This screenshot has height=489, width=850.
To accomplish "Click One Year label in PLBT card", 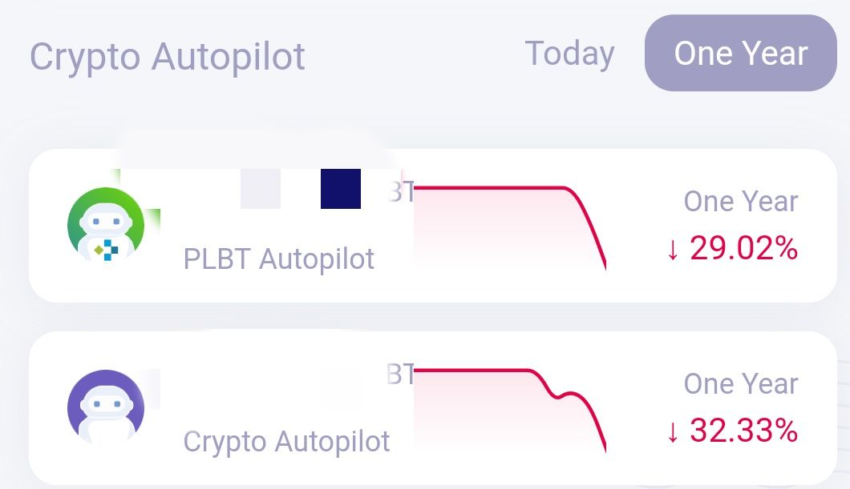I will (x=740, y=202).
